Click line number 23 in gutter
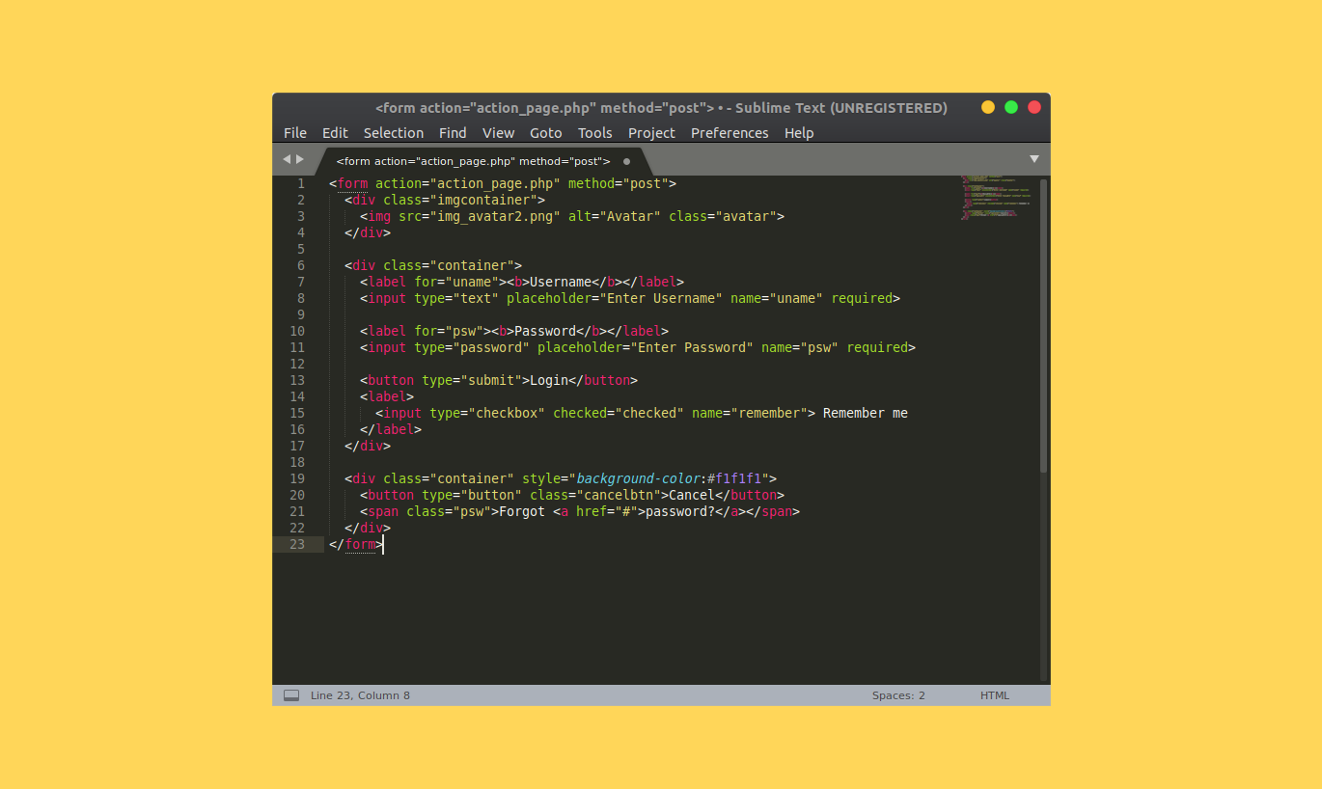 (x=297, y=544)
